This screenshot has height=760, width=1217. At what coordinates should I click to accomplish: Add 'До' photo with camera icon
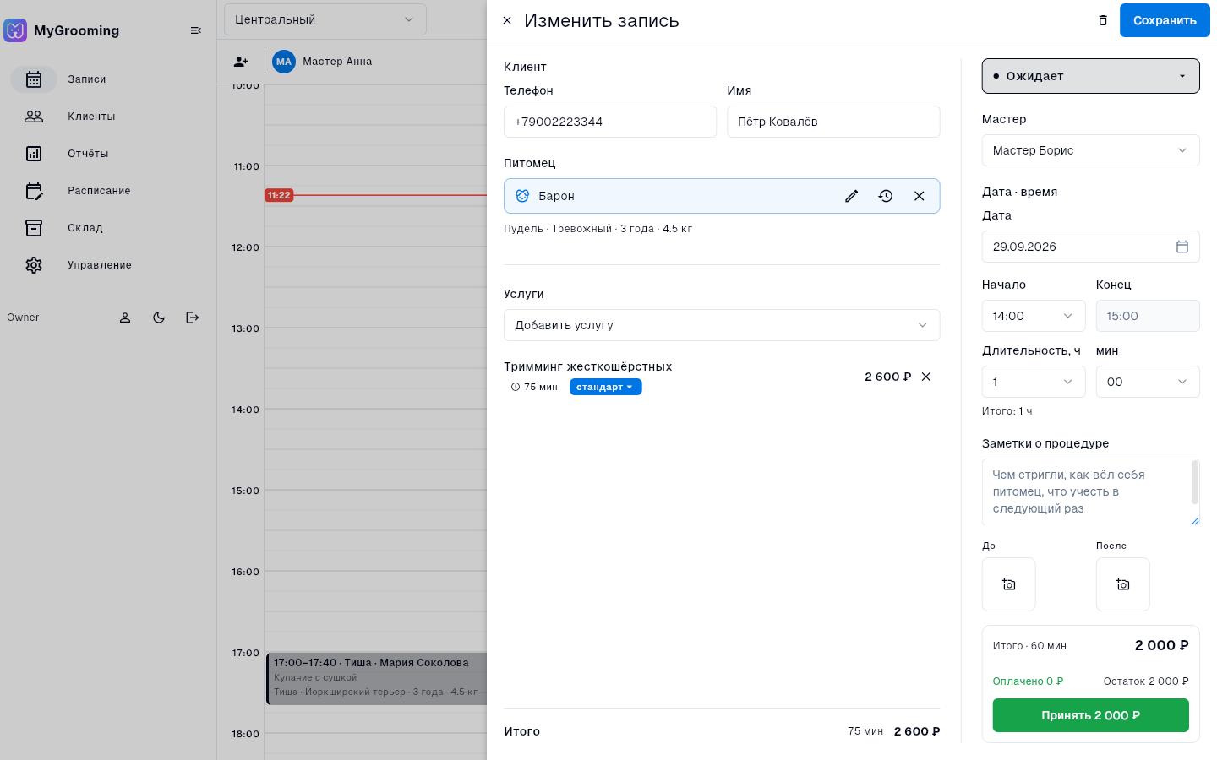pos(1008,584)
